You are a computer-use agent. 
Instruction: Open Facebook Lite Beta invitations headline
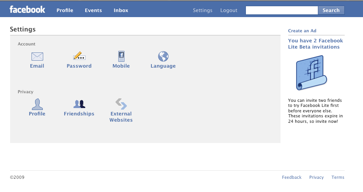point(315,44)
